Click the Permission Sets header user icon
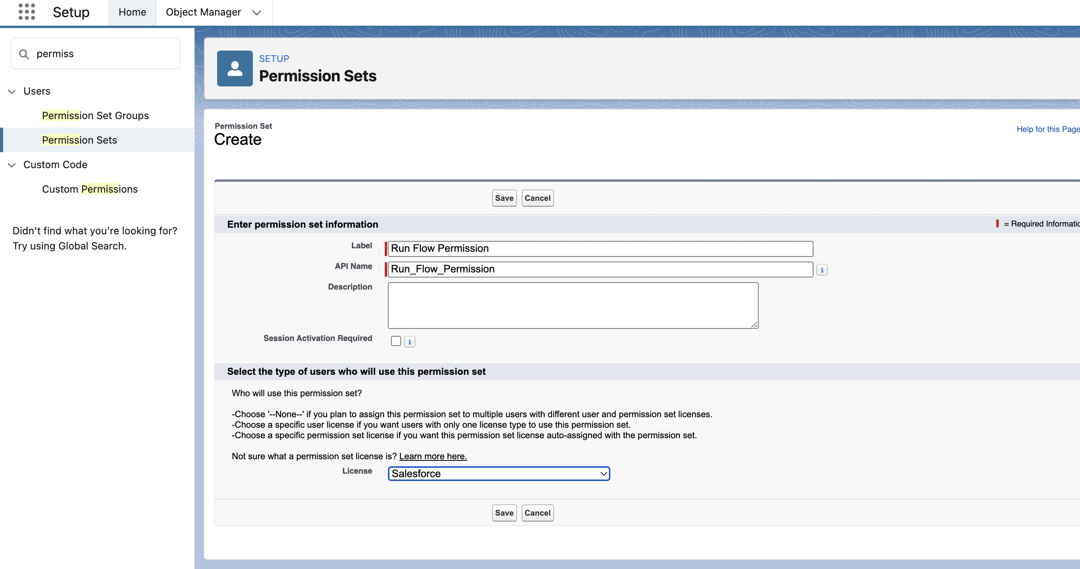The height and width of the screenshot is (569, 1080). [234, 68]
